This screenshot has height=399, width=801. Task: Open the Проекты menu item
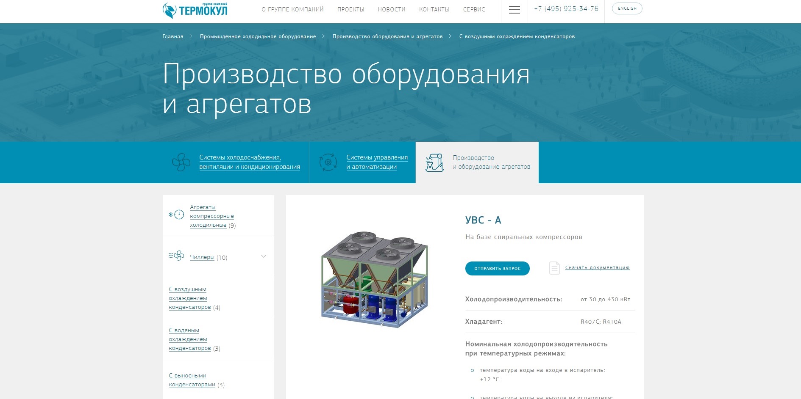point(350,9)
